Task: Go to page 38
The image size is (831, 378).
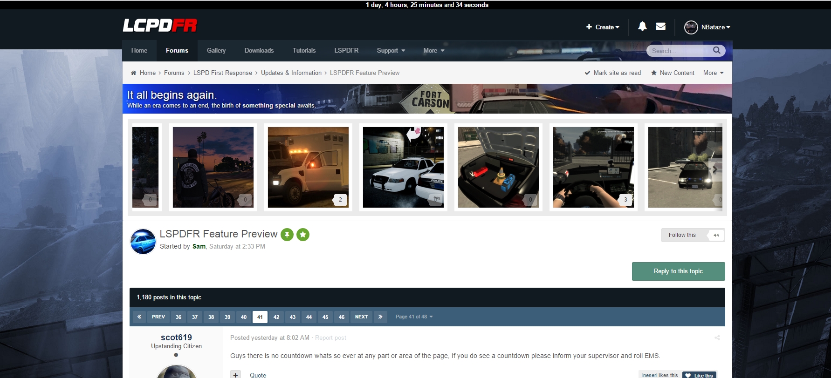Action: [211, 317]
